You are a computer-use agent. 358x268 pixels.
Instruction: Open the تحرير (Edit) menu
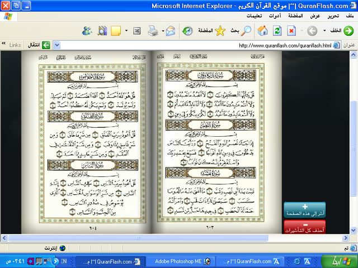(x=333, y=16)
